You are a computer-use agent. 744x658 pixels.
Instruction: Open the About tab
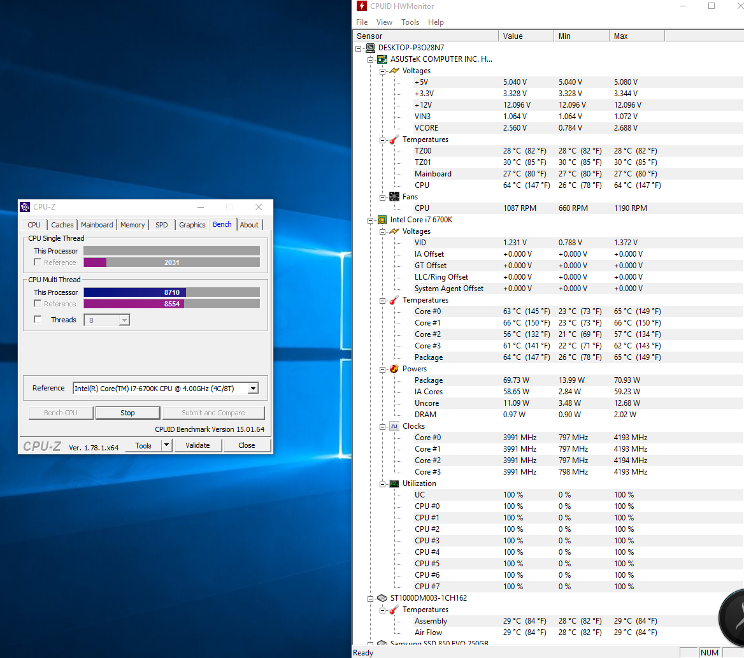249,225
